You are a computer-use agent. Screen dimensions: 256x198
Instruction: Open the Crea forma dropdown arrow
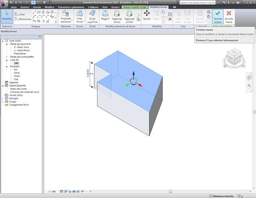pyautogui.click(x=84, y=21)
